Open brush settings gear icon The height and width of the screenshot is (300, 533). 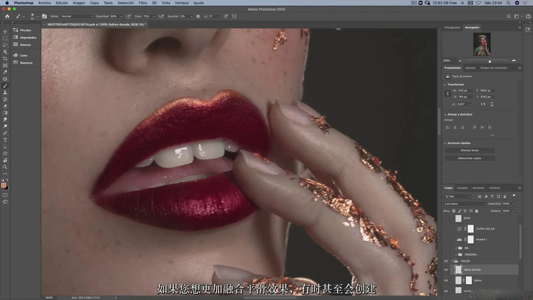click(x=198, y=16)
